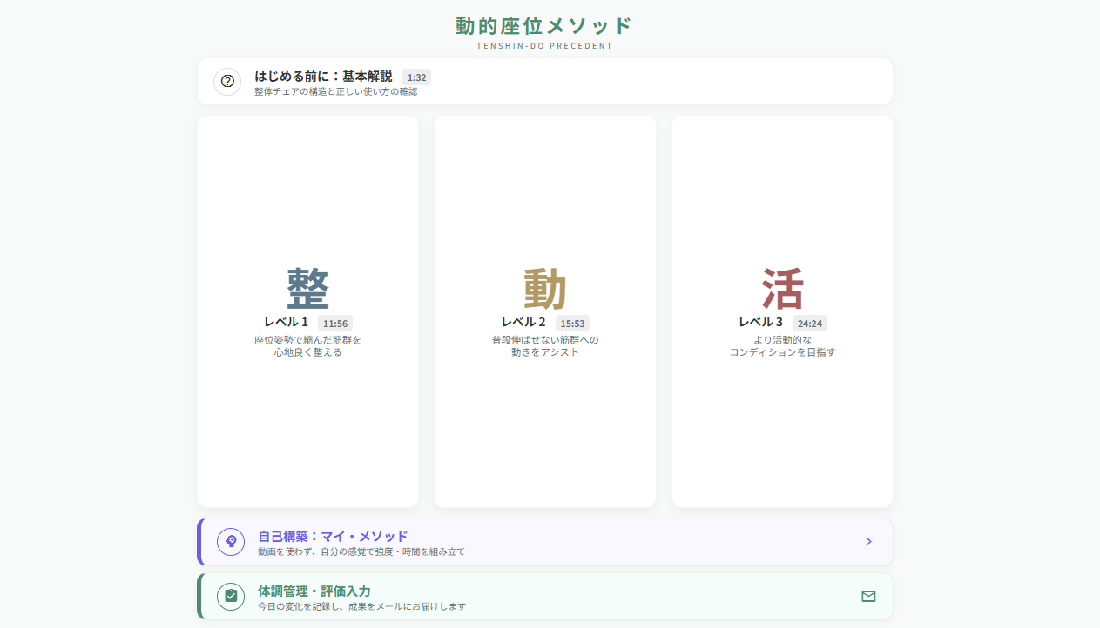Image resolution: width=1100 pixels, height=628 pixels.
Task: Click the question mark help icon
Action: click(227, 81)
